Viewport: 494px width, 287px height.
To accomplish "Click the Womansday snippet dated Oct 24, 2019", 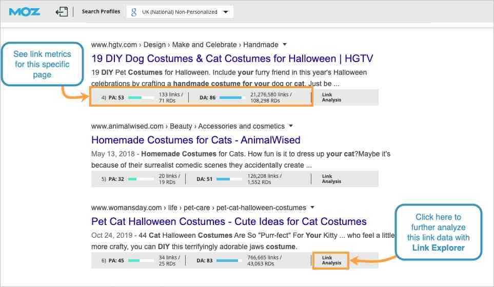I will (243, 241).
